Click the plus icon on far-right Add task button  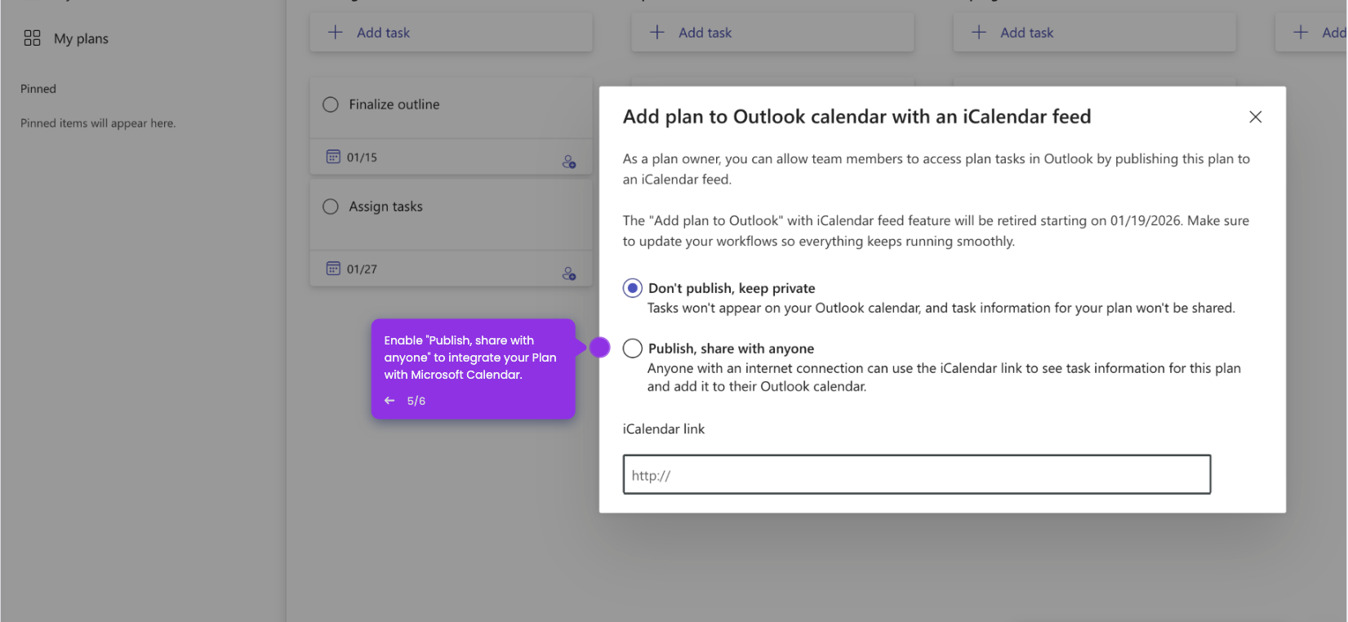[1301, 32]
